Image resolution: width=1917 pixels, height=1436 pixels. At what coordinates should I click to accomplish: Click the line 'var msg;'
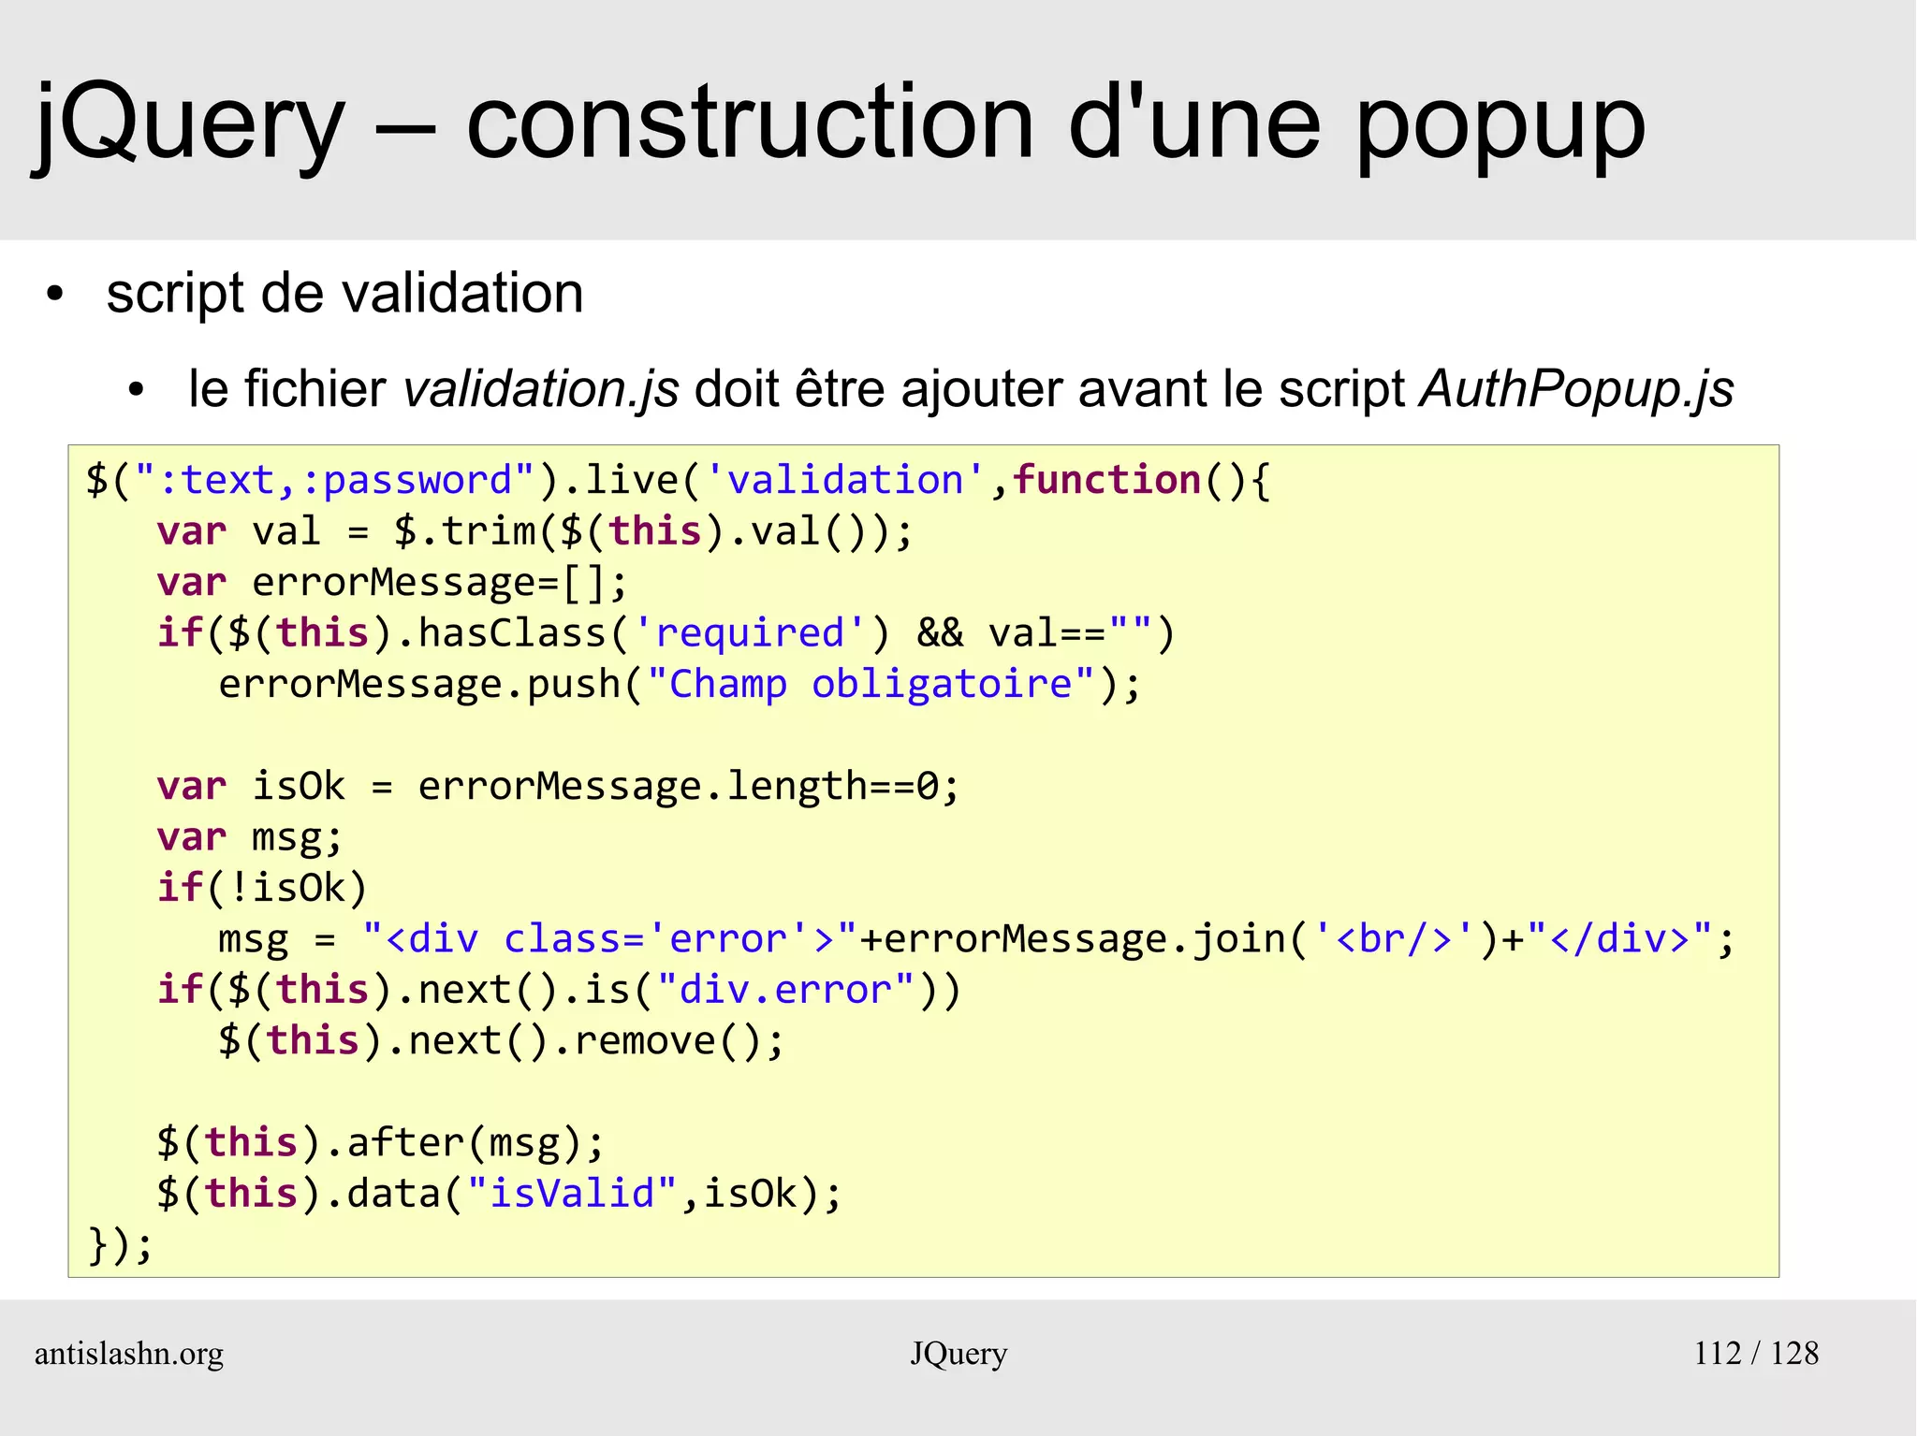[x=250, y=837]
